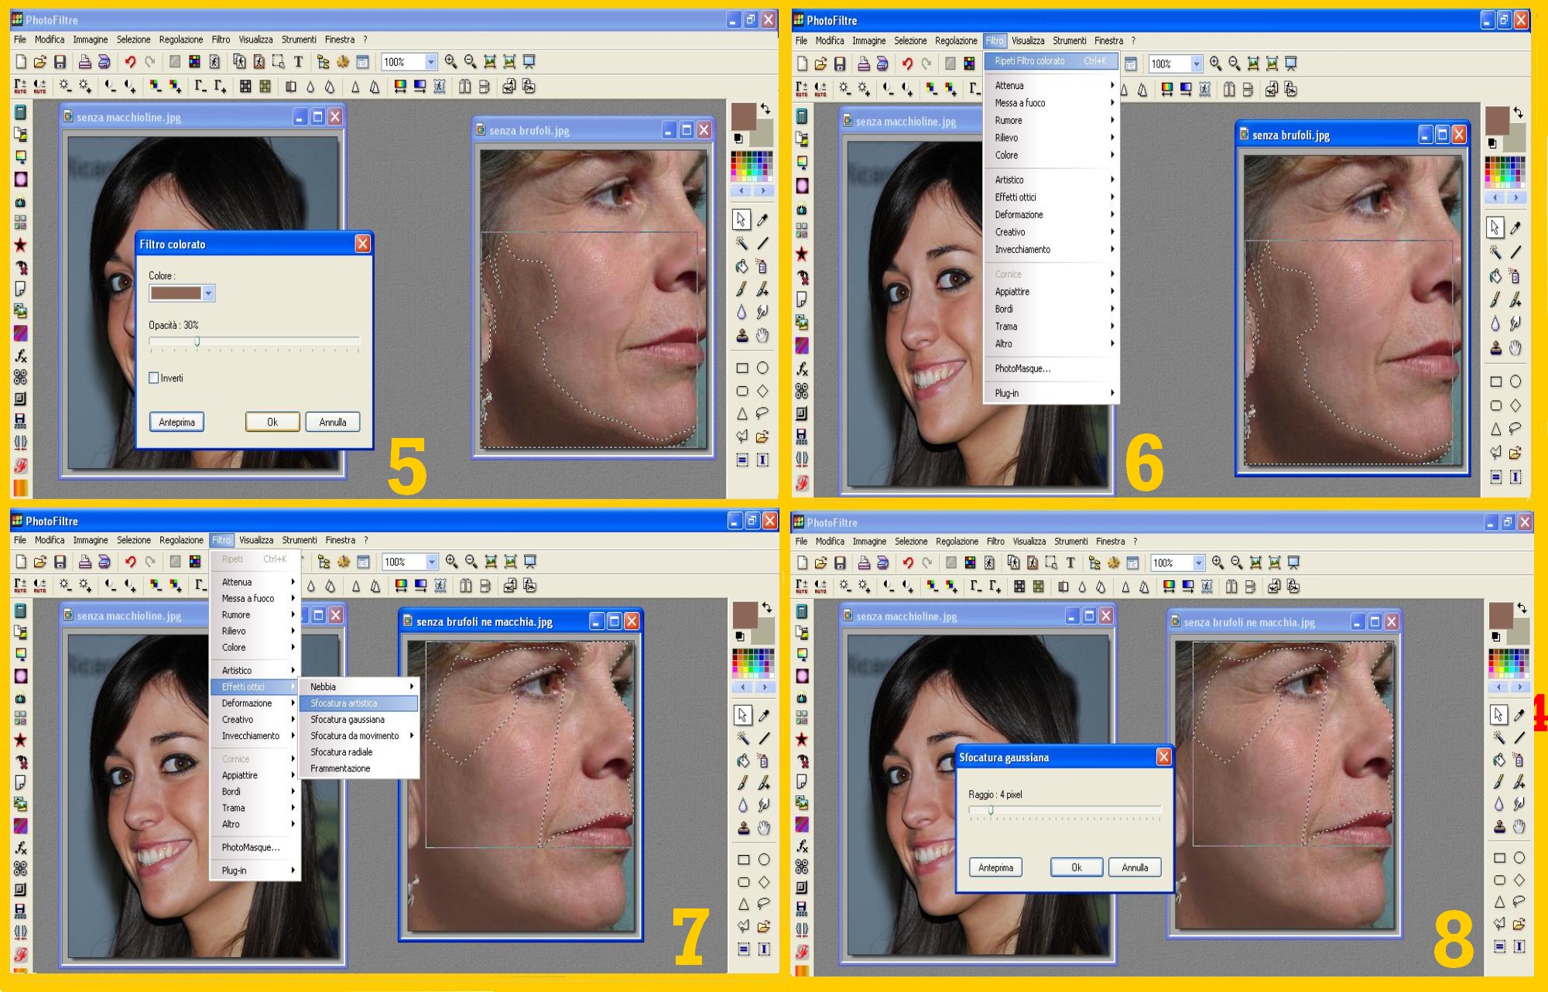Image resolution: width=1548 pixels, height=992 pixels.
Task: Open 100% zoom dropdown in screenshot numbered 8
Action: 1198,563
